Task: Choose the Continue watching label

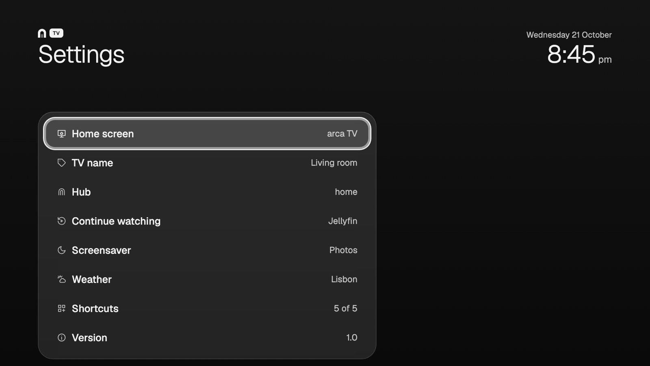Action: coord(116,221)
